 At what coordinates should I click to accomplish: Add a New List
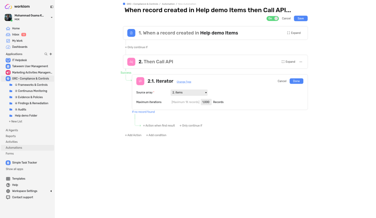(15, 121)
